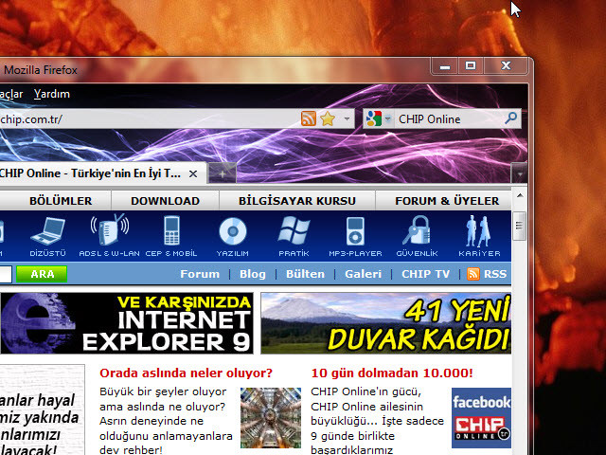Screen dimensions: 606x455
Task: Open headline Orada aslında neler oluyor?
Action: tap(186, 373)
